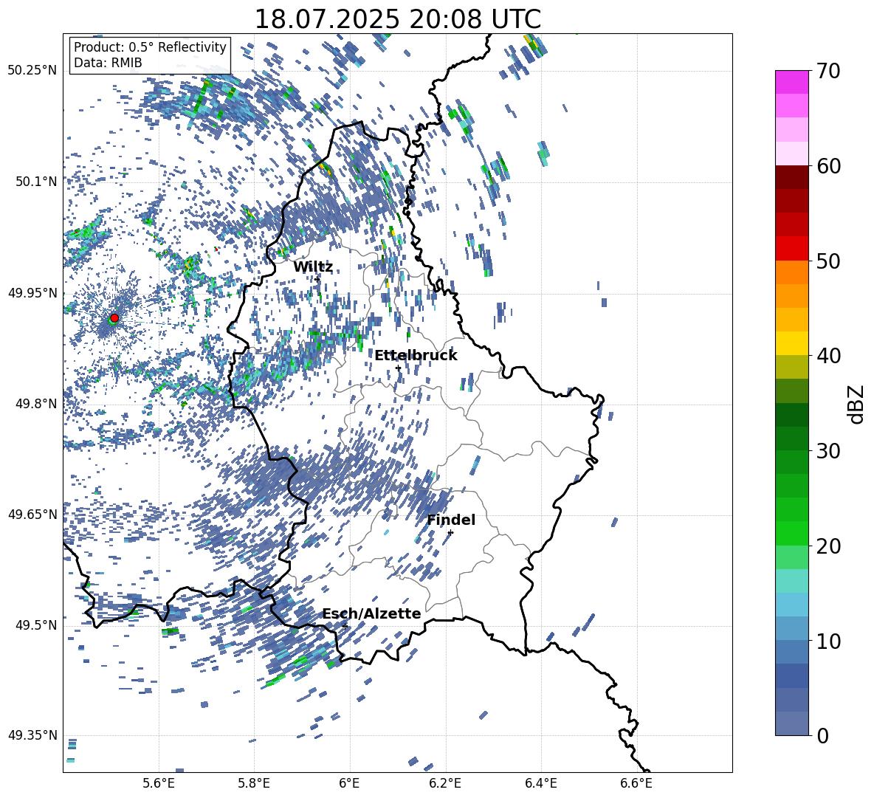Click the colorbar 20 tick label
The image size is (874, 798).
point(829,546)
